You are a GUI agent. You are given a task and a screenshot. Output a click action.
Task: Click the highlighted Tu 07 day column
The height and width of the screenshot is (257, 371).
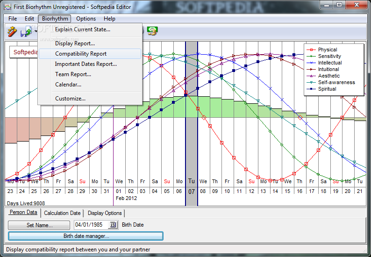point(192,123)
